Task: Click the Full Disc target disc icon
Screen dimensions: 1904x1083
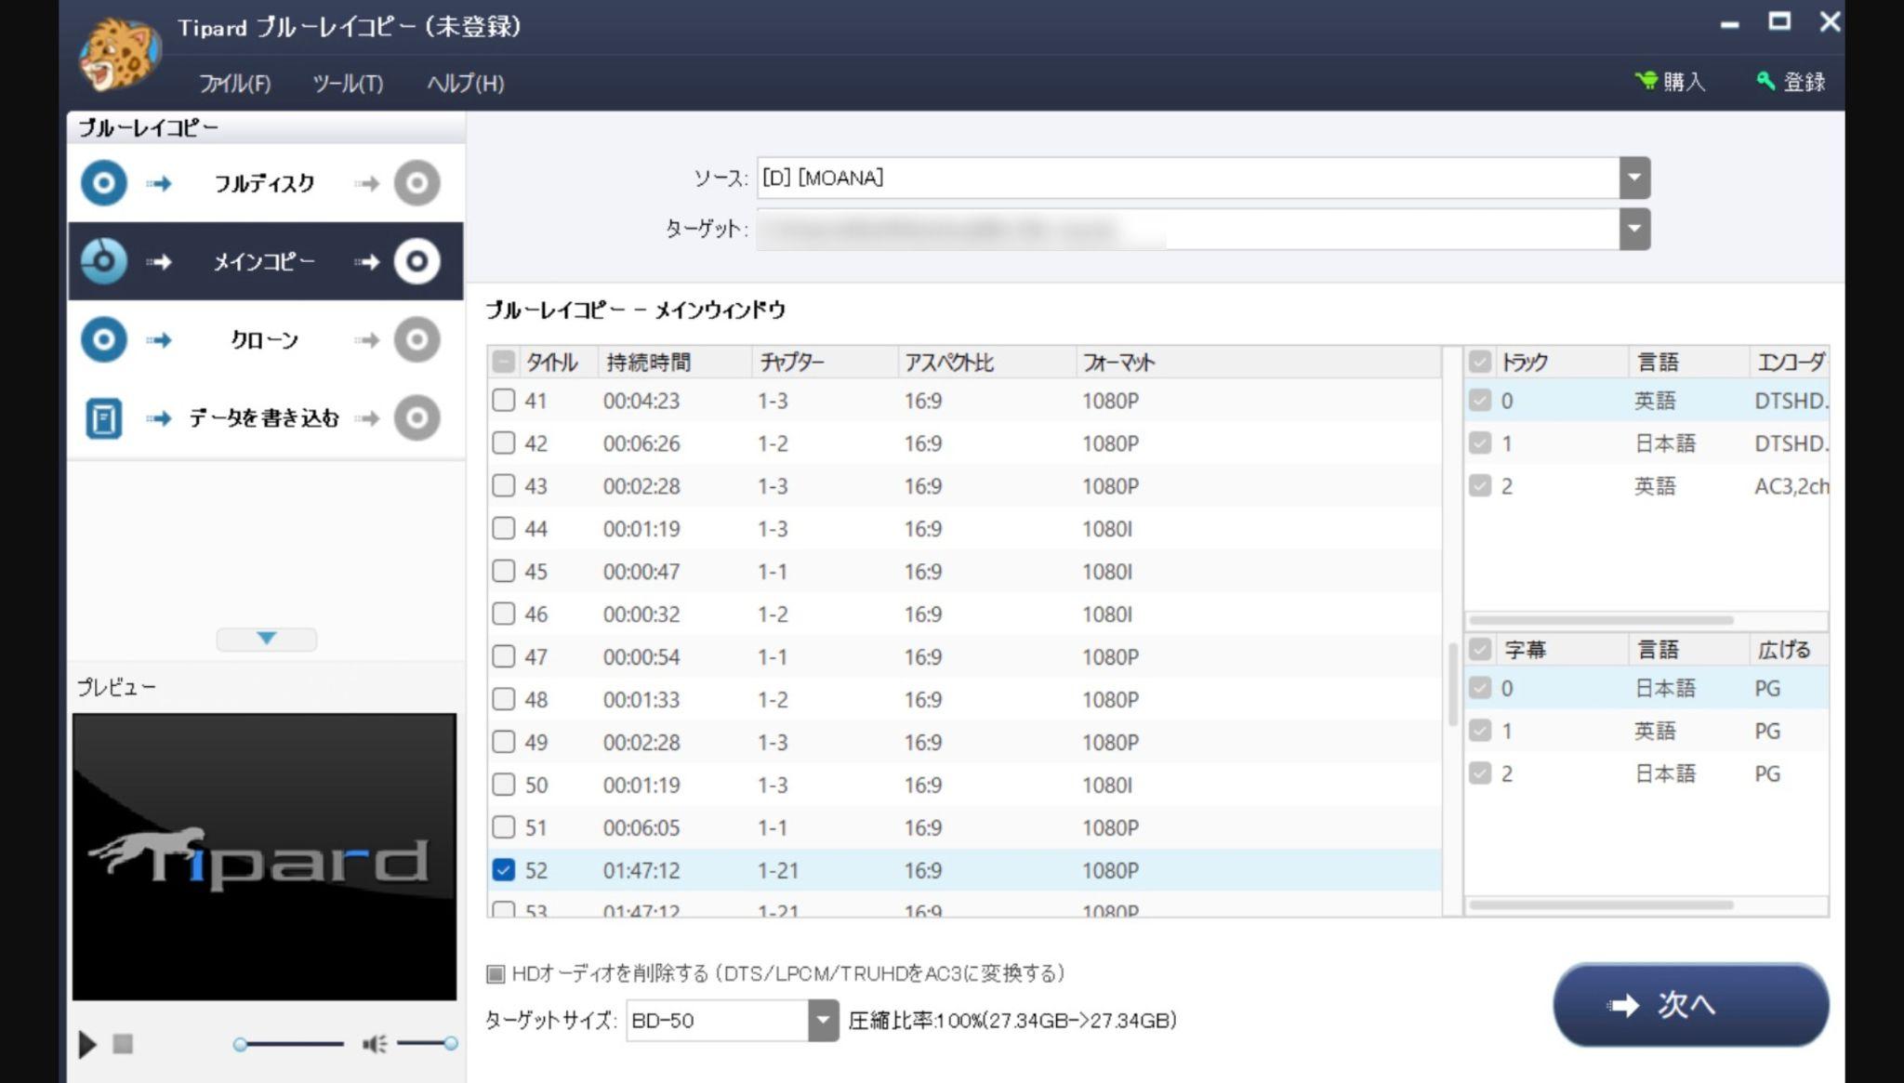Action: click(x=416, y=182)
